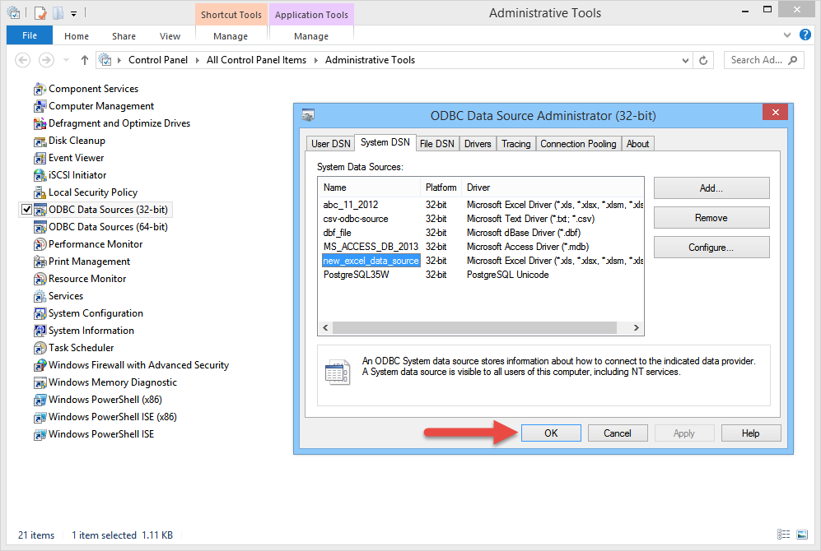Switch to large icons view in status bar
The width and height of the screenshot is (821, 551).
pos(802,535)
